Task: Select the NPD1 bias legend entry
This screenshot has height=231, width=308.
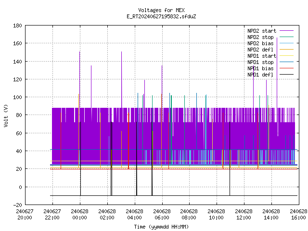Action: pos(260,68)
